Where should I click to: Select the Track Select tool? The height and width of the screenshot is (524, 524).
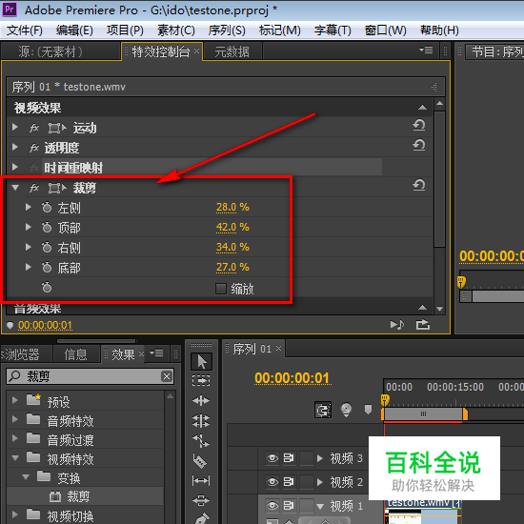click(201, 380)
